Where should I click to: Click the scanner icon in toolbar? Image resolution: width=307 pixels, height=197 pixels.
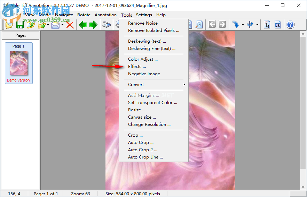coord(106,25)
